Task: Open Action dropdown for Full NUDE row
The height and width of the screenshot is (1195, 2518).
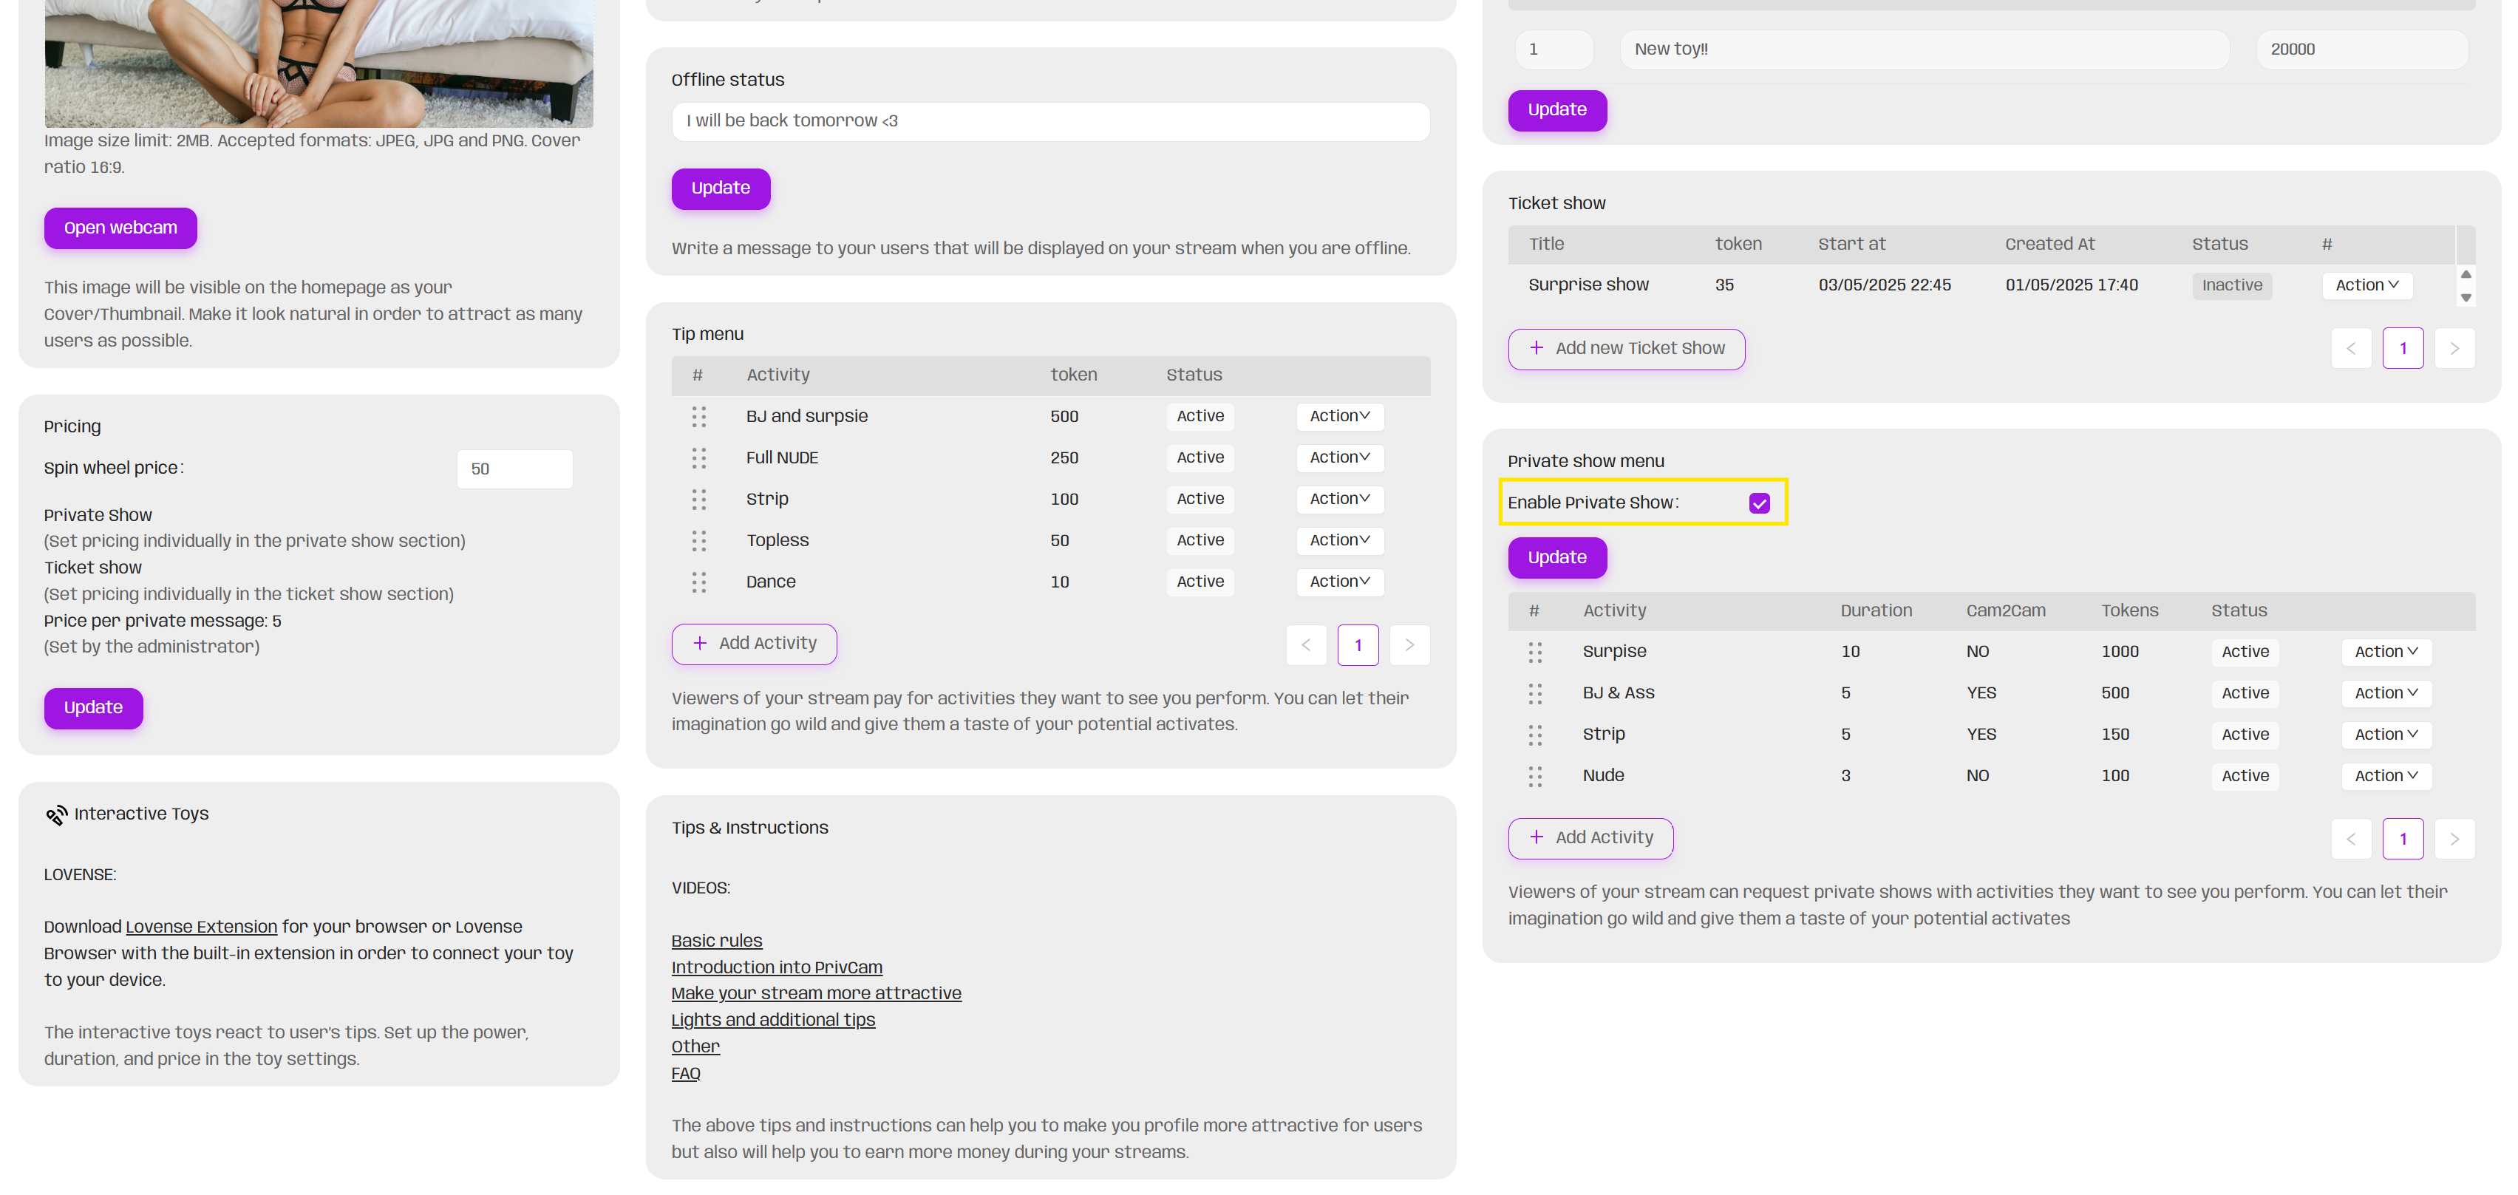Action: point(1339,457)
